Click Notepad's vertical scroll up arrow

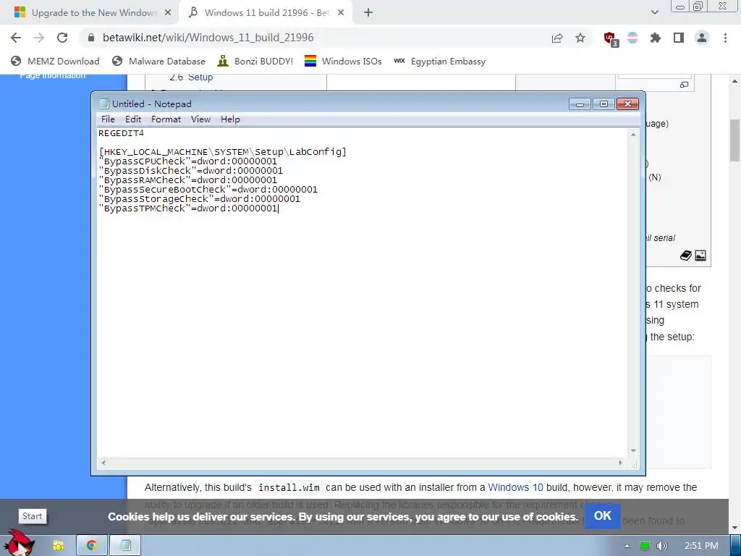633,135
